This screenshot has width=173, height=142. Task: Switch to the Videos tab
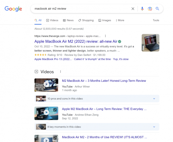[x=52, y=20]
